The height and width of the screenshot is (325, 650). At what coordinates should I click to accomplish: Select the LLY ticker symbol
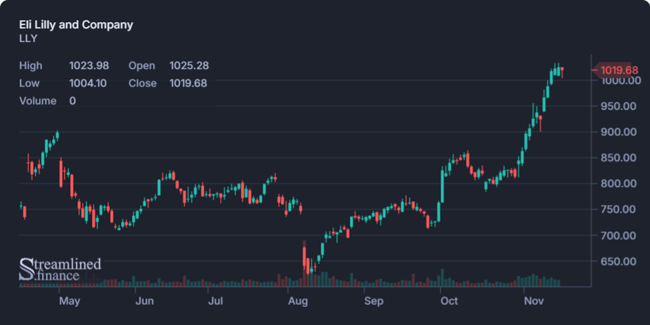click(28, 39)
